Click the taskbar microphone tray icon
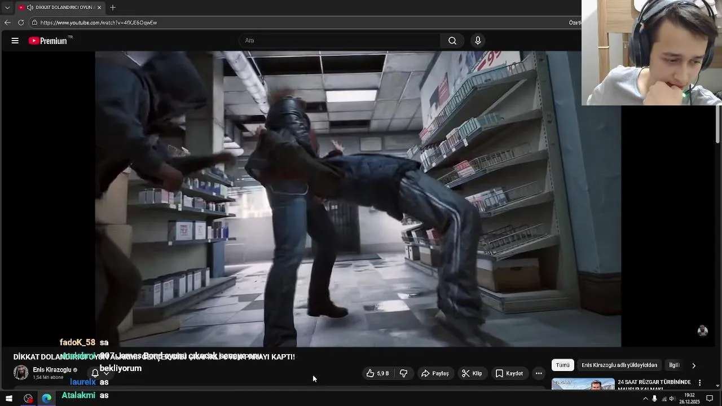Viewport: 722px width, 406px height. coord(654,399)
